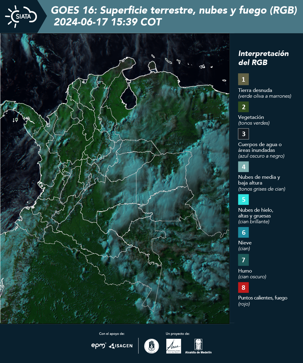Click the label "Puntos calientes, fuego"
This screenshot has height=363, width=303.
[x=263, y=298]
